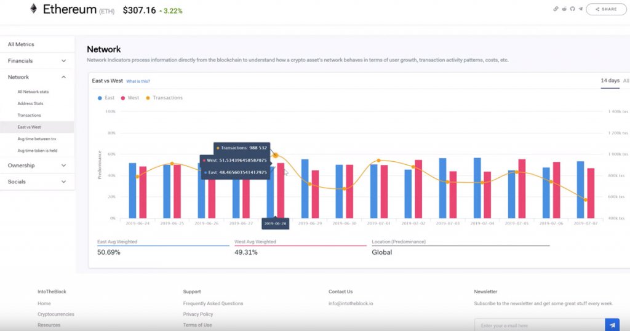Click the blue East bar for 2019-07-03

pyautogui.click(x=442, y=188)
